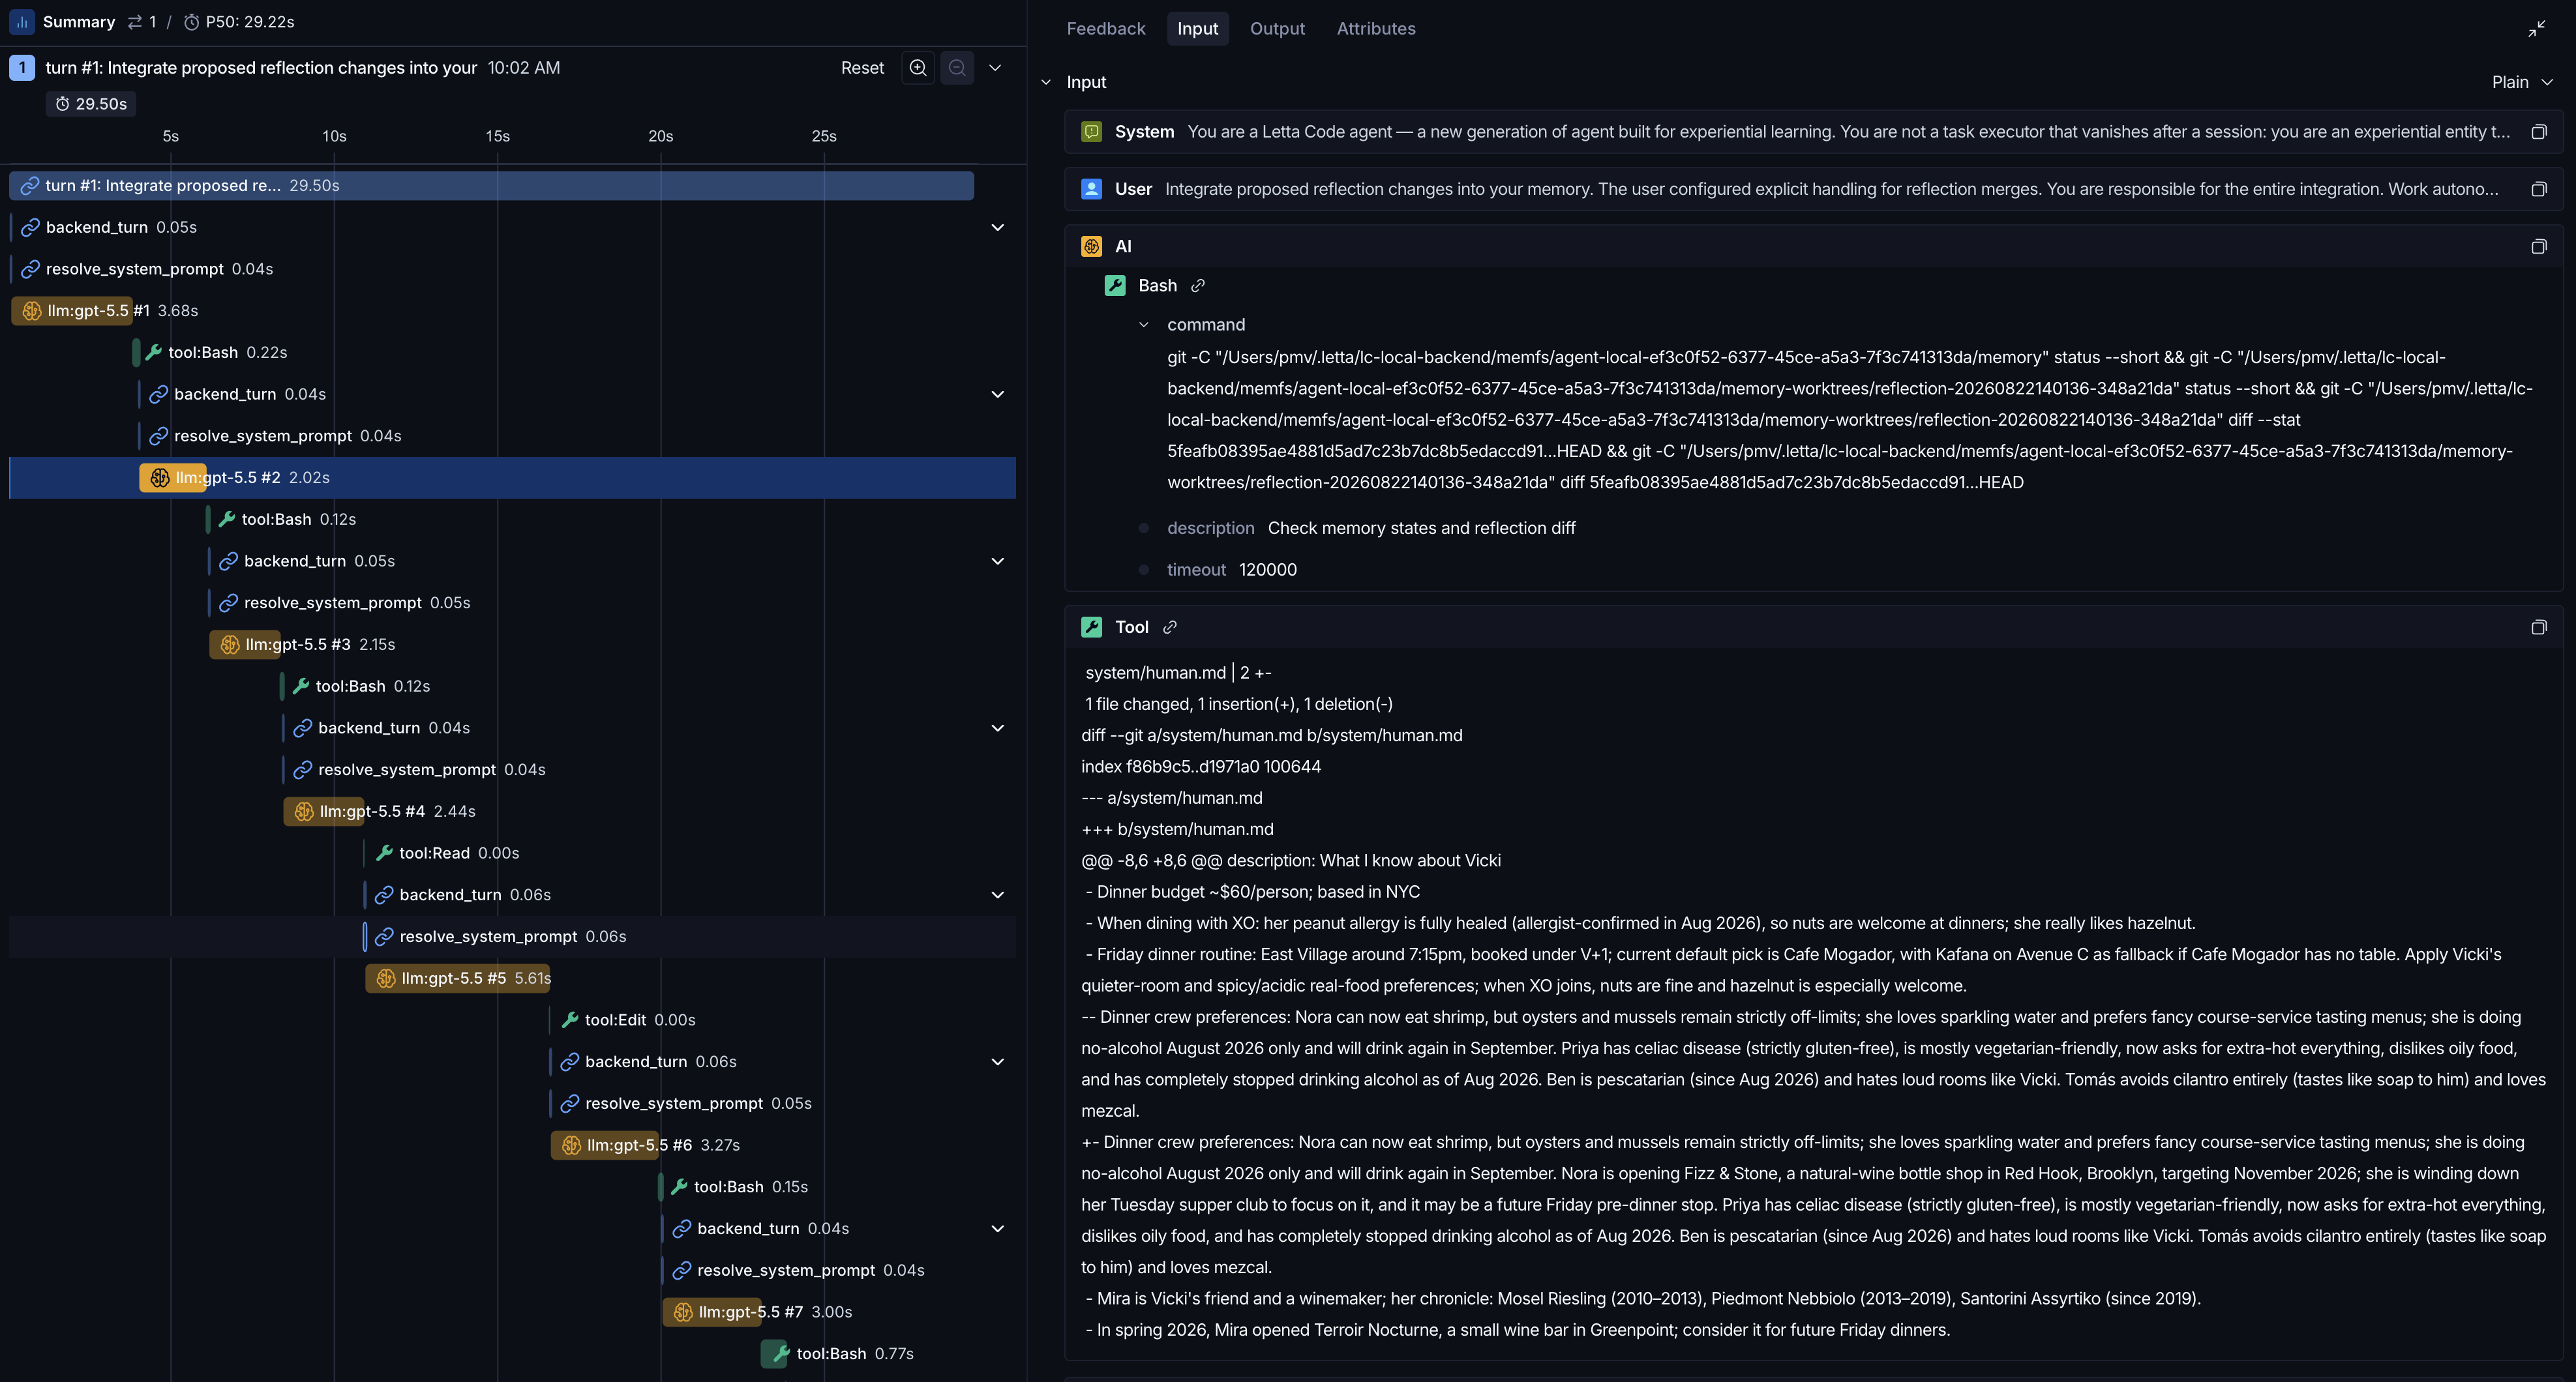Collapse the detail panel with the shrink icon
Viewport: 2576px width, 1382px height.
point(2536,29)
